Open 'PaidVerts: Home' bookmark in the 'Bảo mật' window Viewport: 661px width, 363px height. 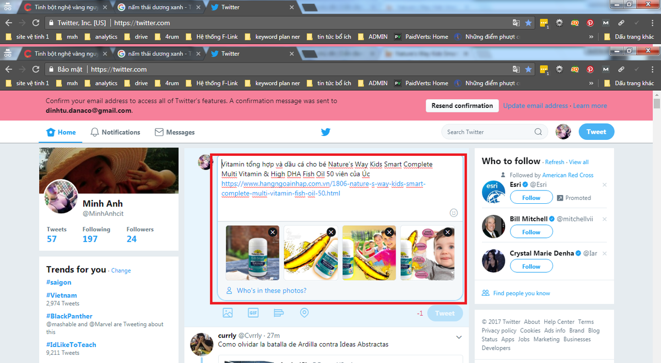pyautogui.click(x=421, y=83)
